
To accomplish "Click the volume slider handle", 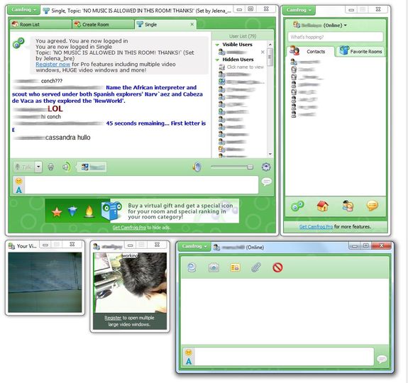I will (x=250, y=167).
